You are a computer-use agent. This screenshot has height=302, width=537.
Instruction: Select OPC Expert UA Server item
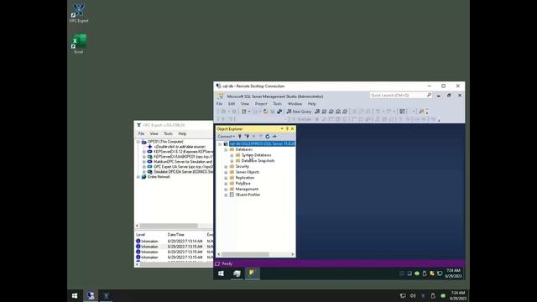pos(183,167)
